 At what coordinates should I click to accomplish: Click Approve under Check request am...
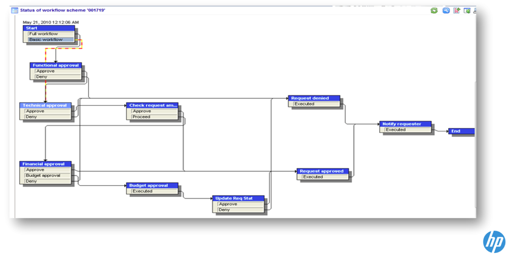click(155, 111)
